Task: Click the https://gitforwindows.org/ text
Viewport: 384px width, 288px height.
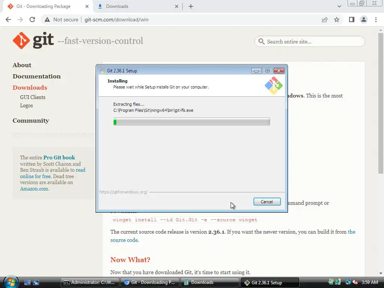Action: coord(123,192)
